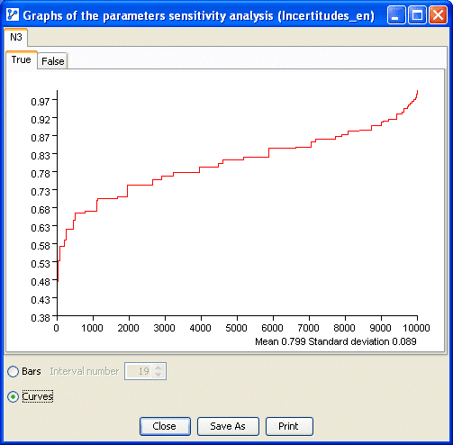
Task: Increase the interval number with up arrow
Action: coord(159,368)
